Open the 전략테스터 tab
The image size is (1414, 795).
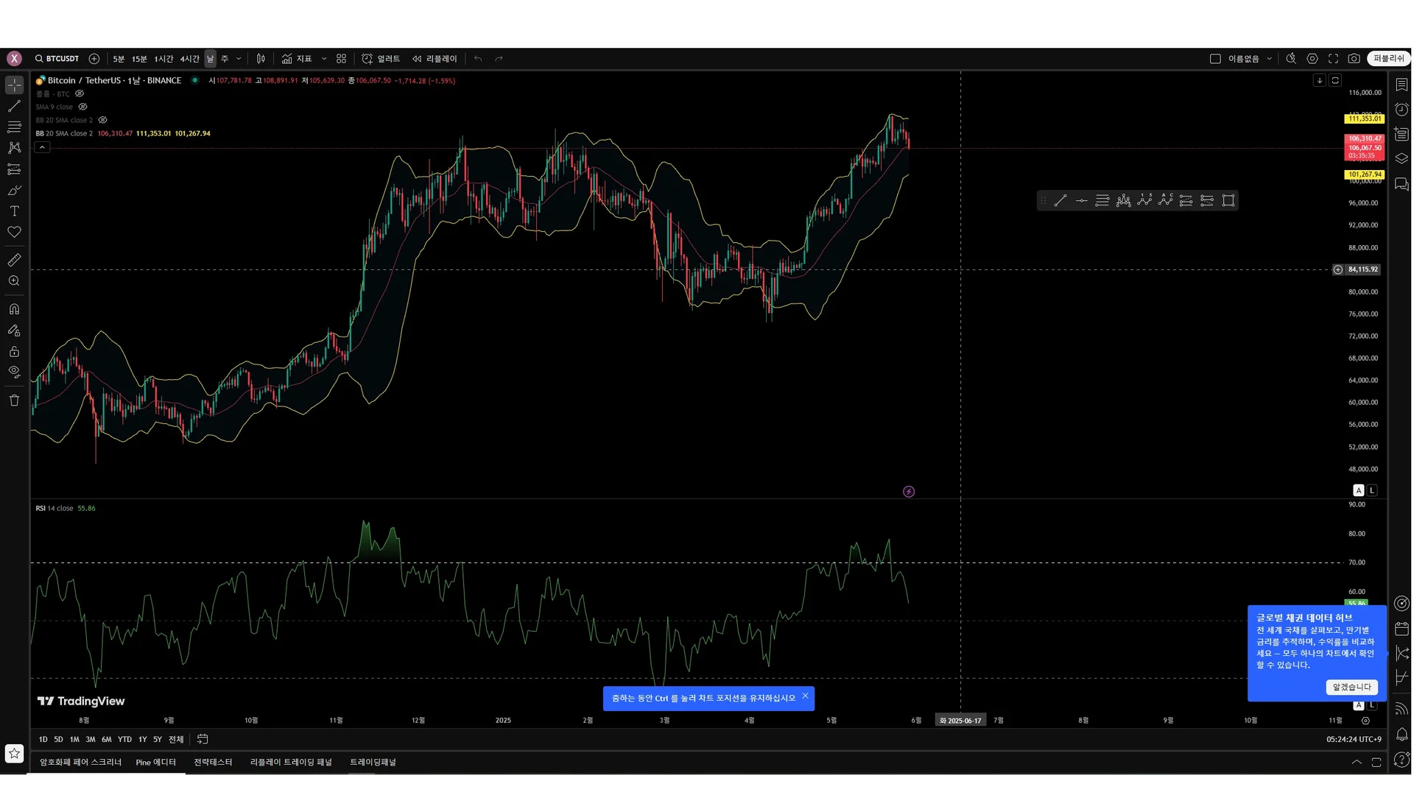pyautogui.click(x=213, y=762)
